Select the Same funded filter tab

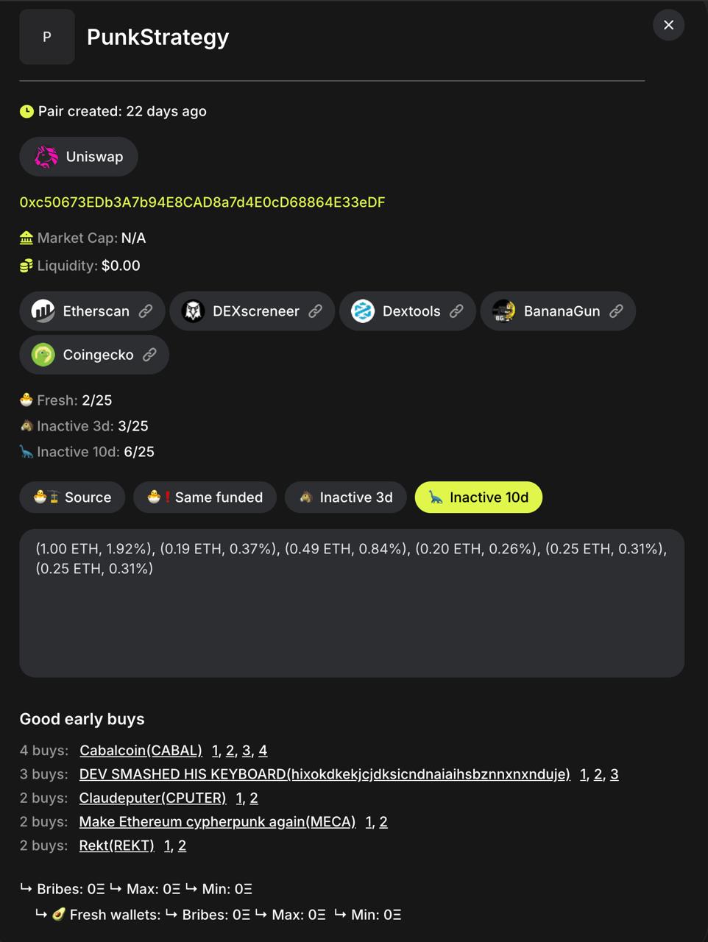click(x=205, y=497)
